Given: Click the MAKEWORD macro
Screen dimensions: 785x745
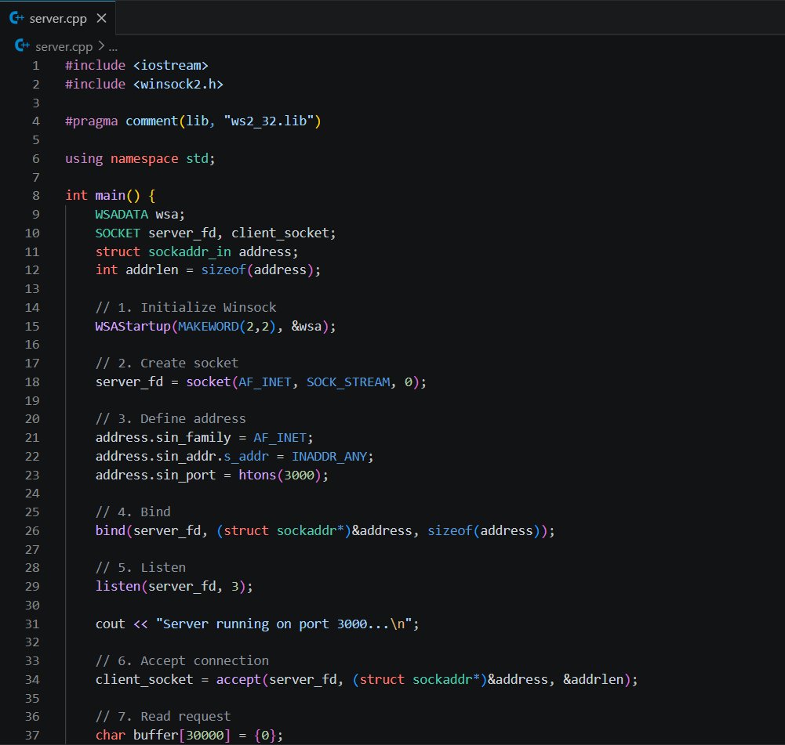Looking at the screenshot, I should 209,327.
